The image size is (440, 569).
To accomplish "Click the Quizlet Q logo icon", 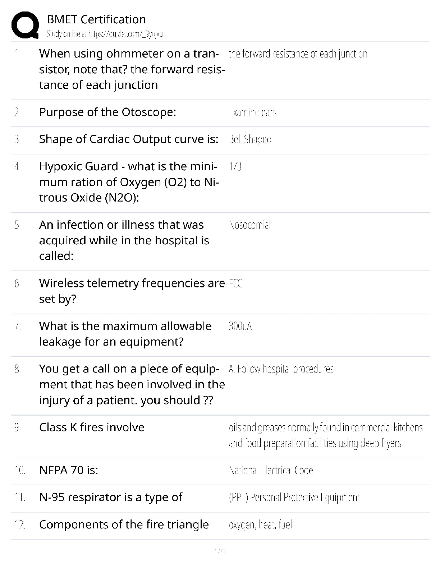I will point(25,25).
